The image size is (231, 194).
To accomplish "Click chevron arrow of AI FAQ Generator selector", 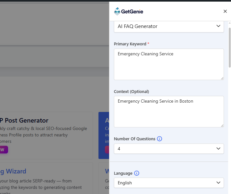I will click(x=218, y=26).
